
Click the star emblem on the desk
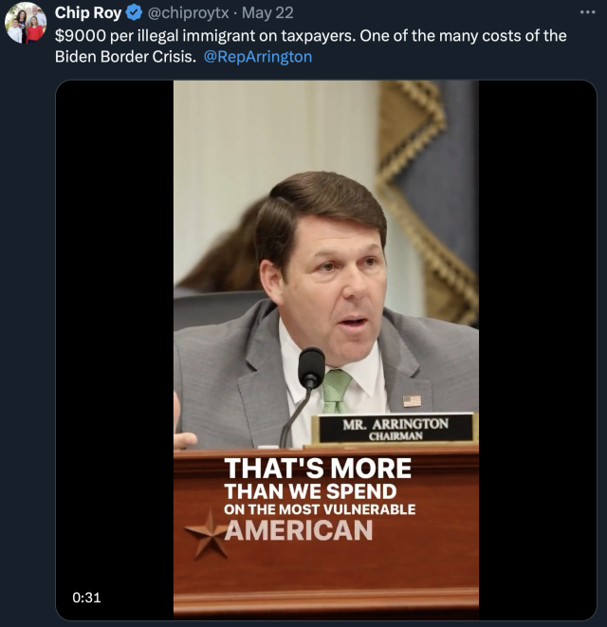(207, 534)
